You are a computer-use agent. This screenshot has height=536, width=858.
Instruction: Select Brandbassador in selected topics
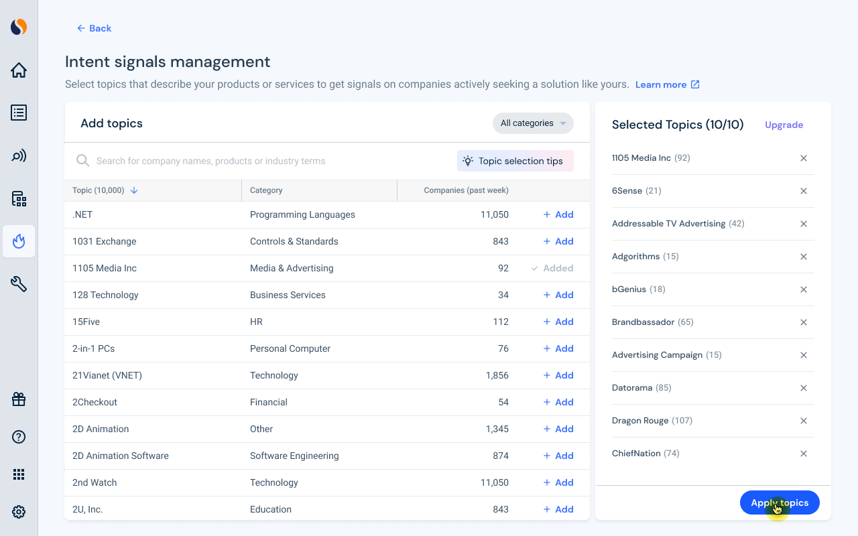tap(643, 322)
